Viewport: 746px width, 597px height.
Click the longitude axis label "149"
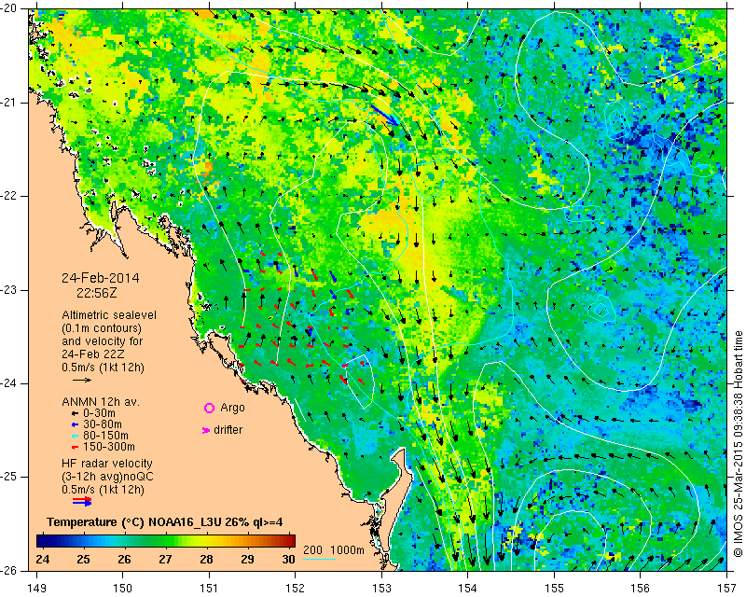tap(36, 589)
